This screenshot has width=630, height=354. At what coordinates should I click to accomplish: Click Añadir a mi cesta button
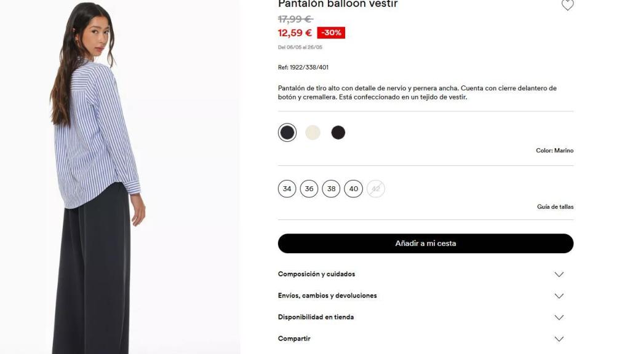point(426,243)
